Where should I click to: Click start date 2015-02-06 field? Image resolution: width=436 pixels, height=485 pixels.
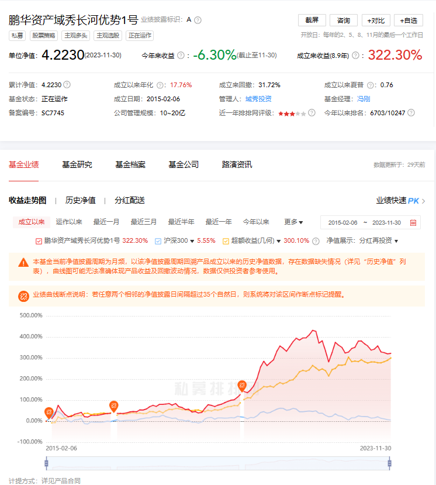click(342, 223)
